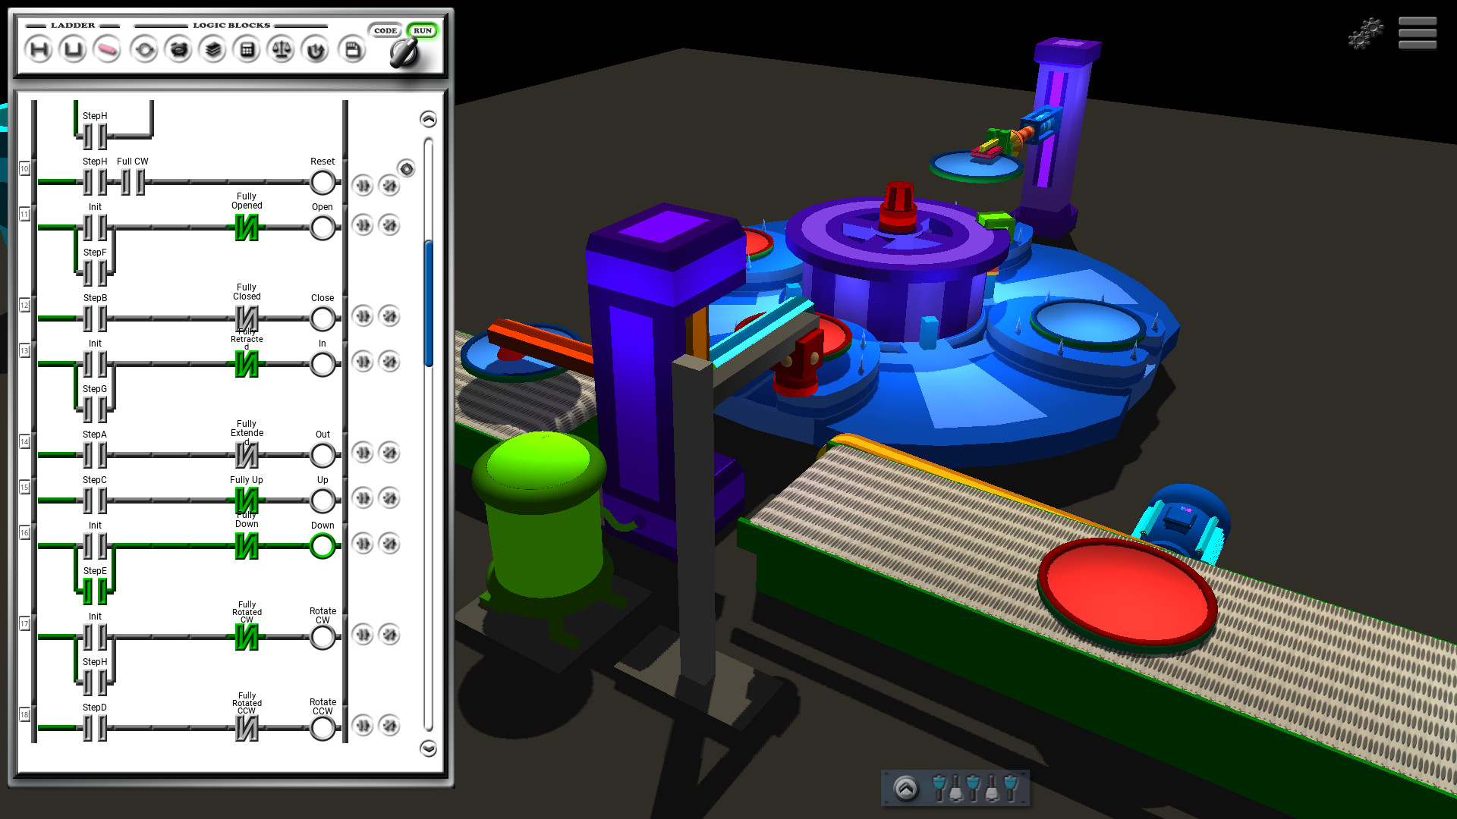Switch the knob to CODE mode
The image size is (1457, 819).
pyautogui.click(x=385, y=30)
